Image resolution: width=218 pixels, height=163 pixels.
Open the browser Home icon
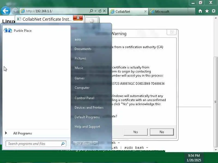click(x=200, y=11)
